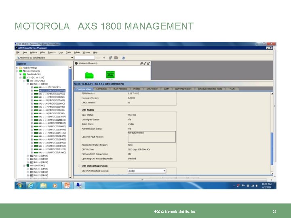The width and height of the screenshot is (291, 218).
Task: Expand the Non Production tree node
Action: [21, 74]
